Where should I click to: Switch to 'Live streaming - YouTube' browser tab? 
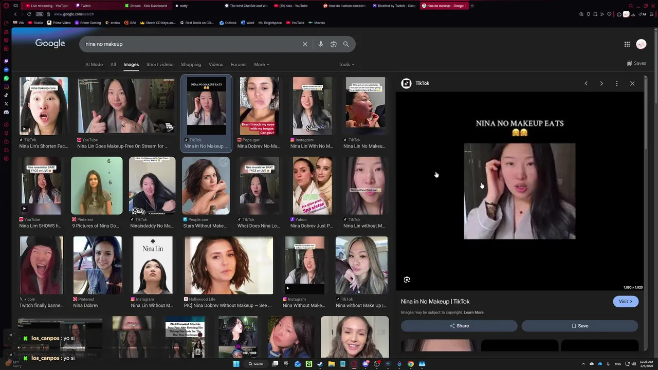46,6
